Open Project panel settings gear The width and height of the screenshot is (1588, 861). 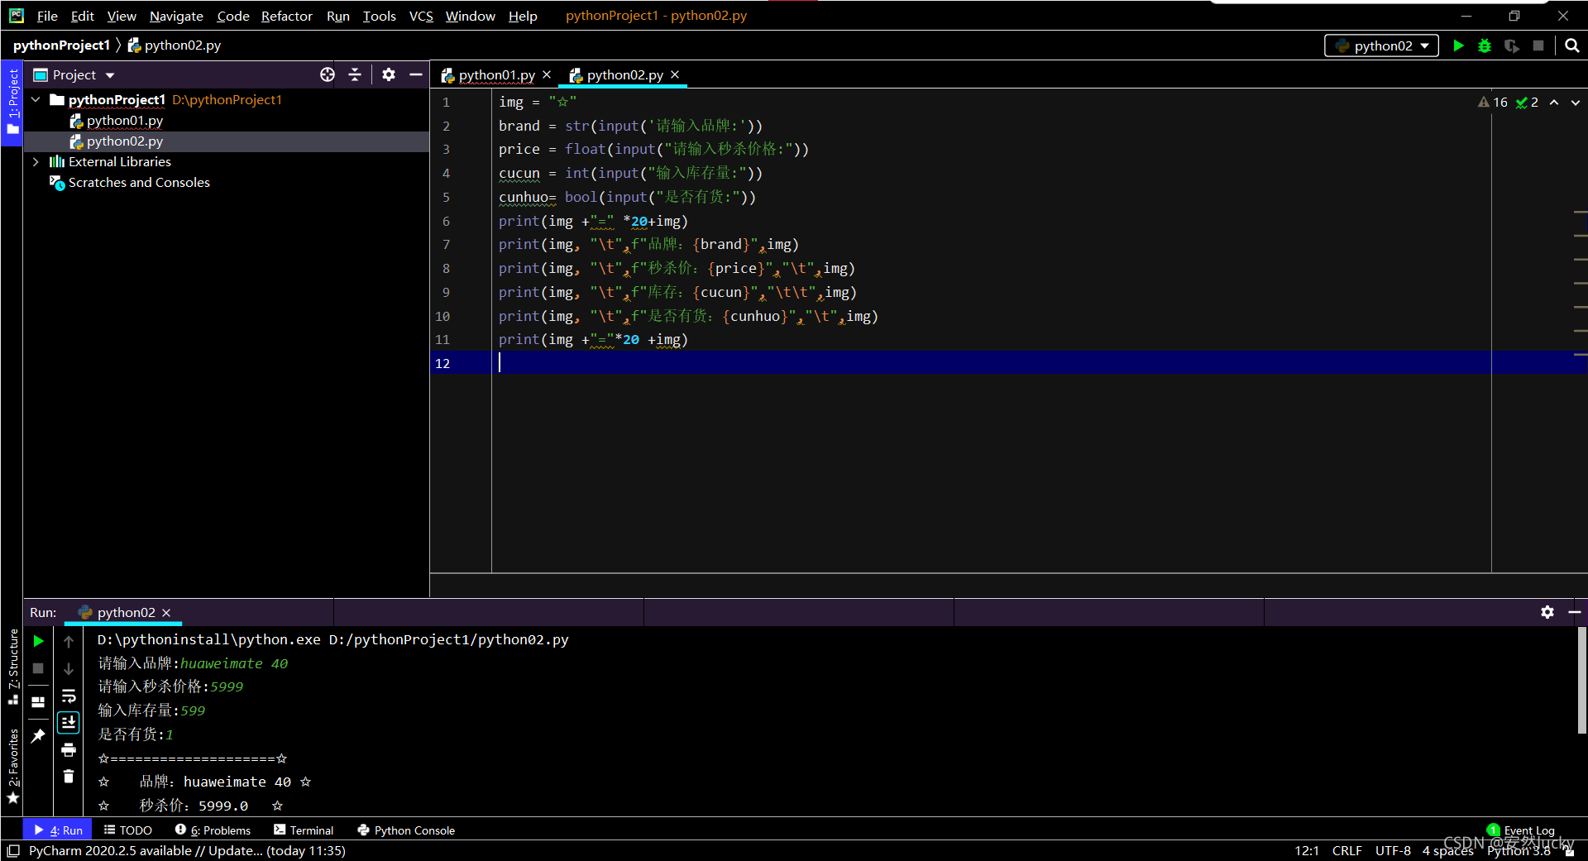(x=389, y=74)
